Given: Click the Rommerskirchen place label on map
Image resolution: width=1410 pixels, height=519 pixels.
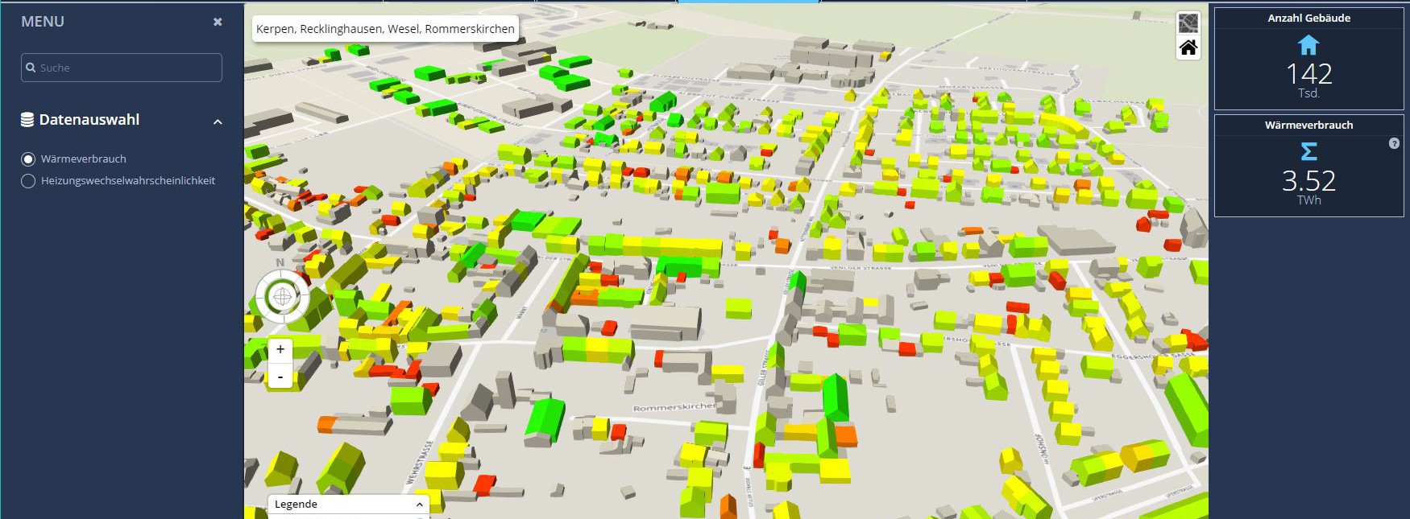Looking at the screenshot, I should point(674,407).
